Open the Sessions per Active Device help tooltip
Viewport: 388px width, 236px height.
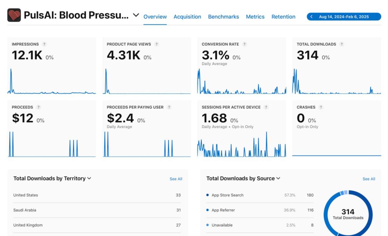coord(266,107)
